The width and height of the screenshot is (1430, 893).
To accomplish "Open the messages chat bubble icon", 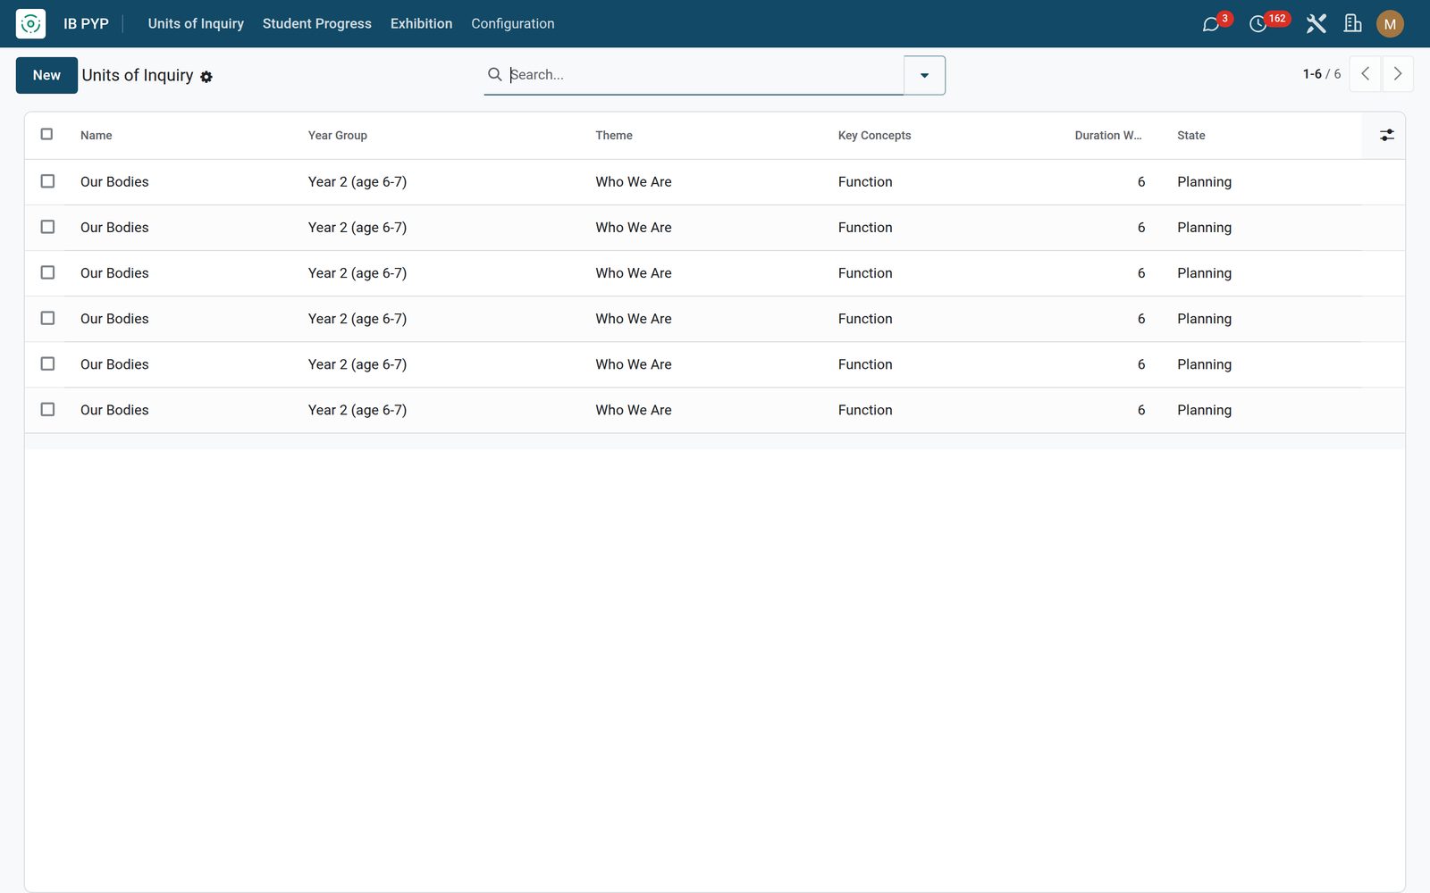I will [1211, 24].
